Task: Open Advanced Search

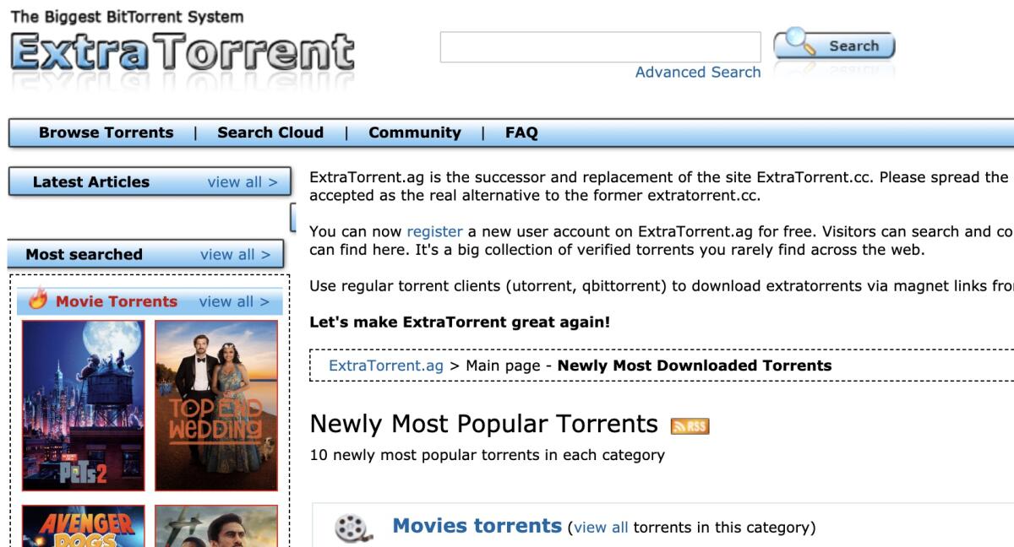Action: pos(698,73)
